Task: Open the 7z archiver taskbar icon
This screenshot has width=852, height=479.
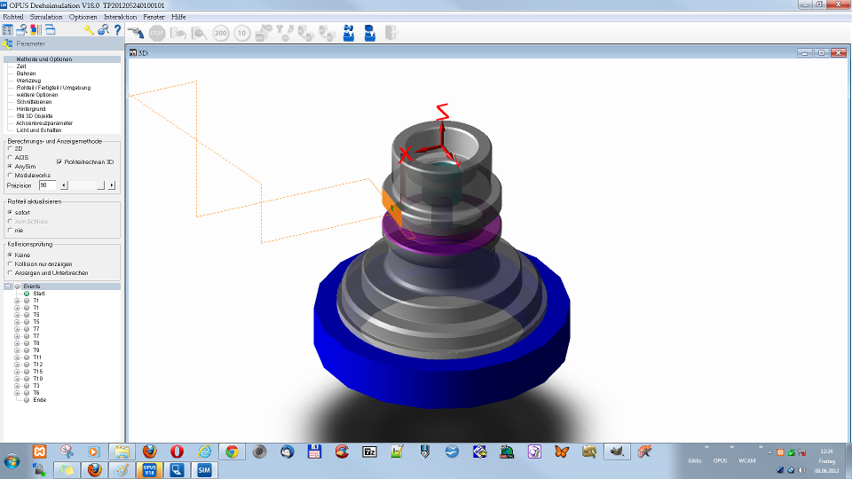Action: (369, 452)
